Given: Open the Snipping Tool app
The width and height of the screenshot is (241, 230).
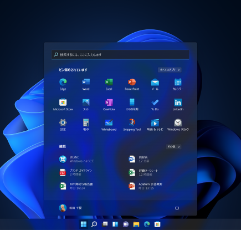Looking at the screenshot, I should click(132, 125).
